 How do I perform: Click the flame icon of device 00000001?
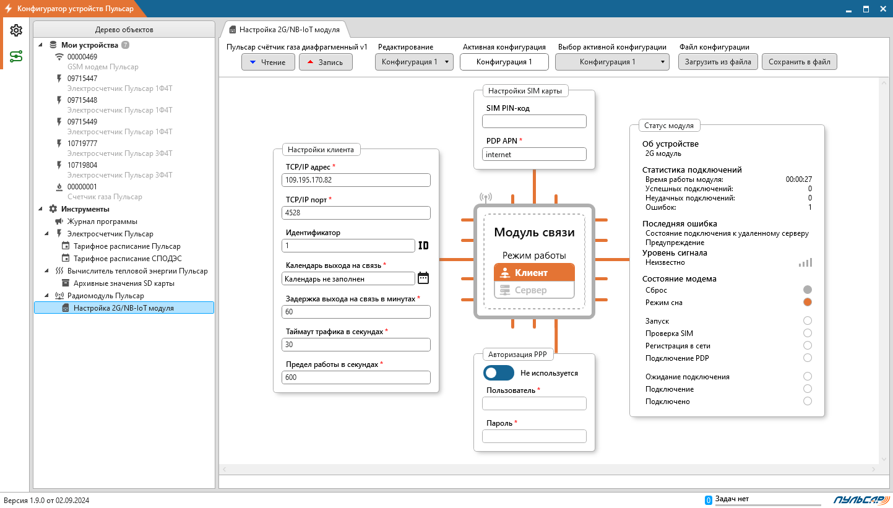coord(59,187)
